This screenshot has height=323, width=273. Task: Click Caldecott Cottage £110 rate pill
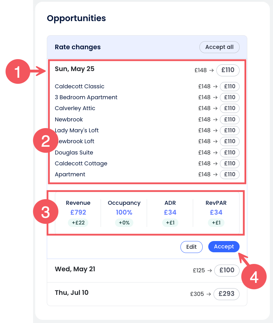pos(229,164)
